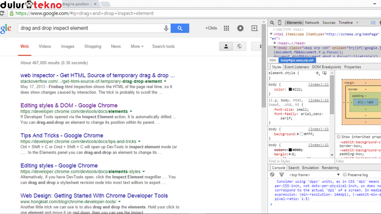Open the DOM Breakpoints sidebar tab
This screenshot has width=381, height=214.
(x=327, y=67)
